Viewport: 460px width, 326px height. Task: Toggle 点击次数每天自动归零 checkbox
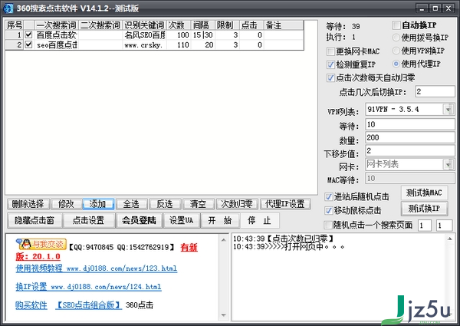pyautogui.click(x=330, y=77)
